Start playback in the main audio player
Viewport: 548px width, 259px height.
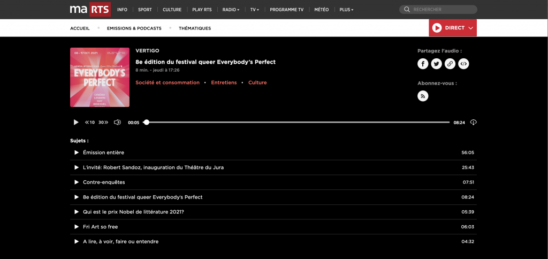(76, 123)
